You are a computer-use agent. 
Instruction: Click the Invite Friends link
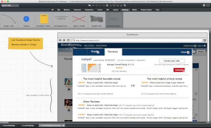pyautogui.click(x=101, y=45)
